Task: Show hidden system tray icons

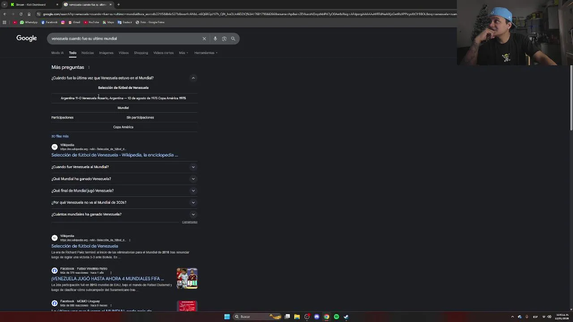Action: [x=513, y=317]
